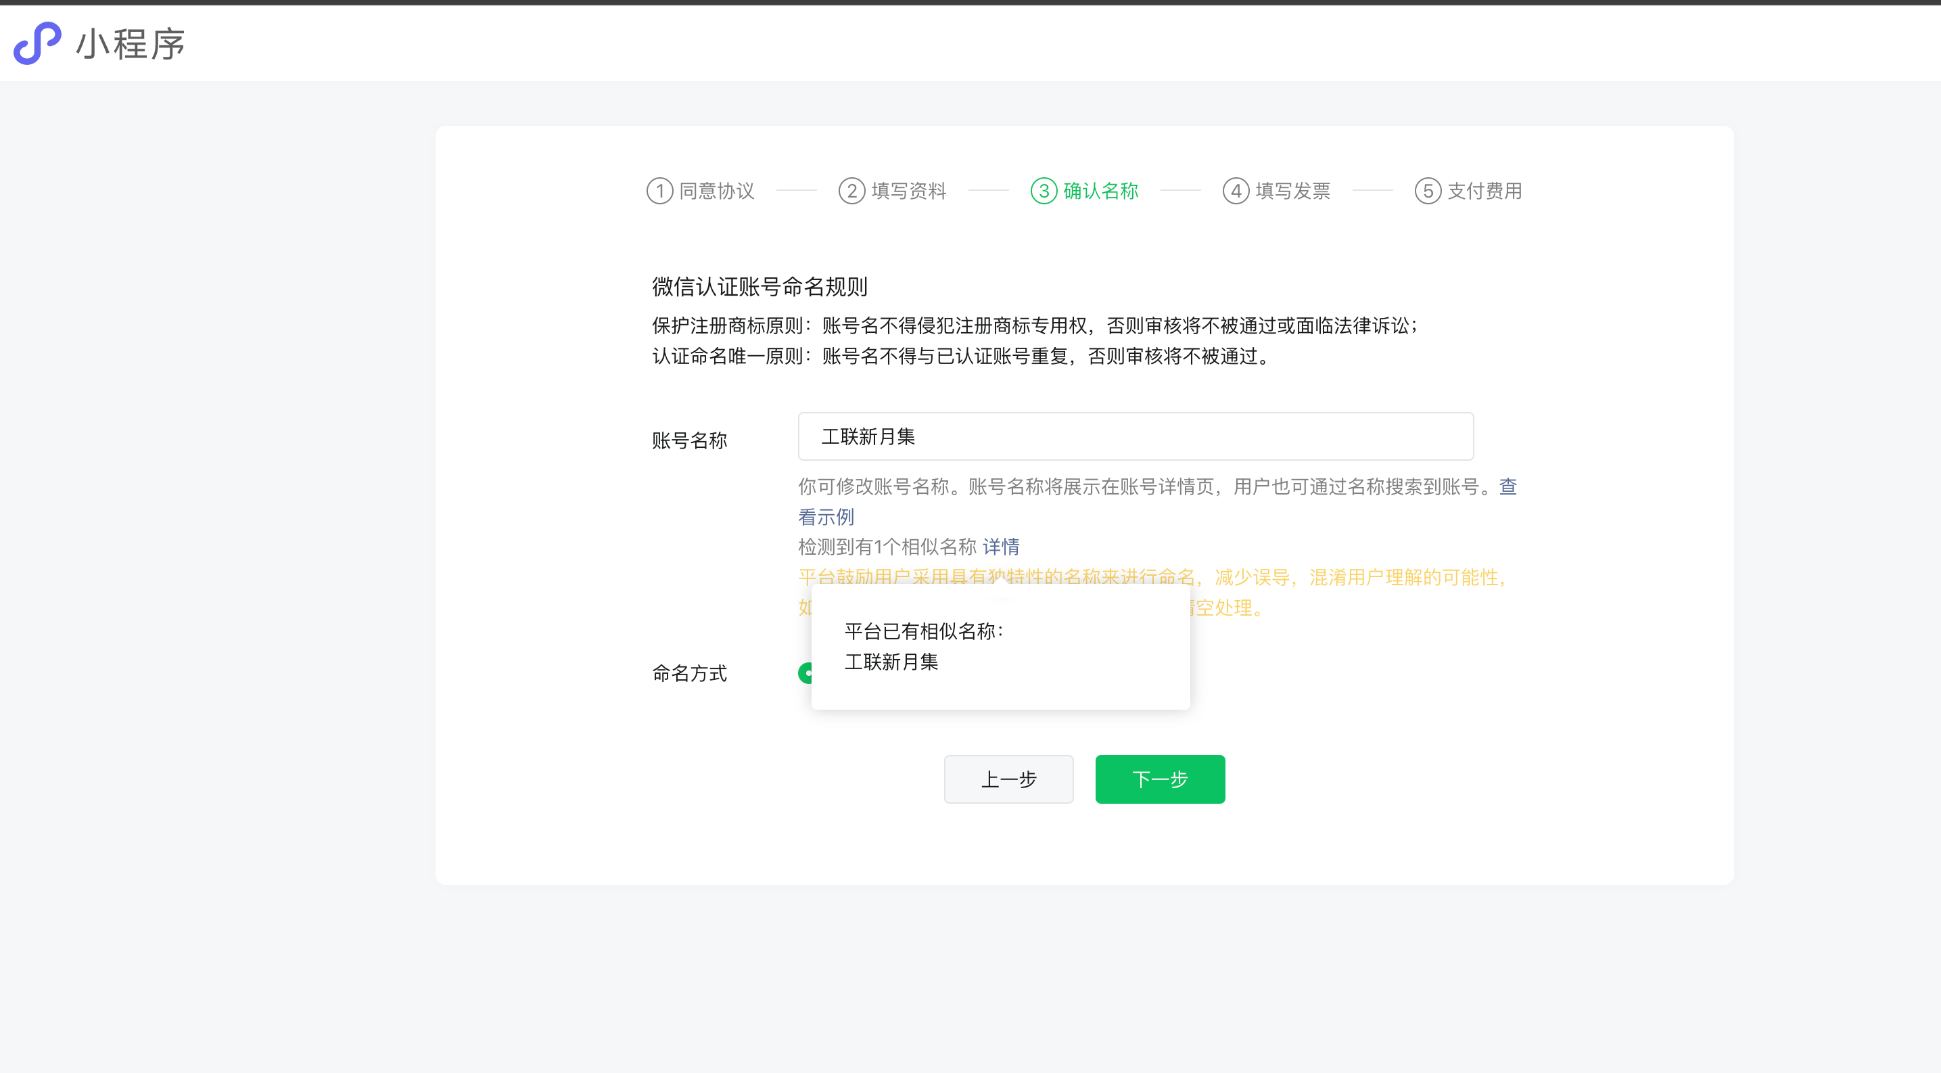Click the step 4 circled number icon
Image resolution: width=1941 pixels, height=1073 pixels.
coord(1236,191)
